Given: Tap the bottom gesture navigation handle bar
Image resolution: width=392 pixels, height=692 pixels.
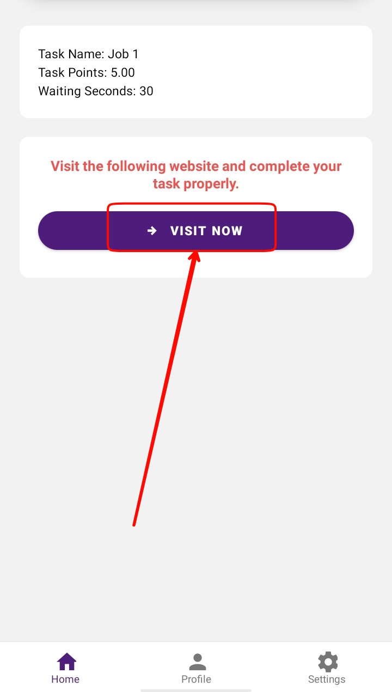Looking at the screenshot, I should point(196,690).
